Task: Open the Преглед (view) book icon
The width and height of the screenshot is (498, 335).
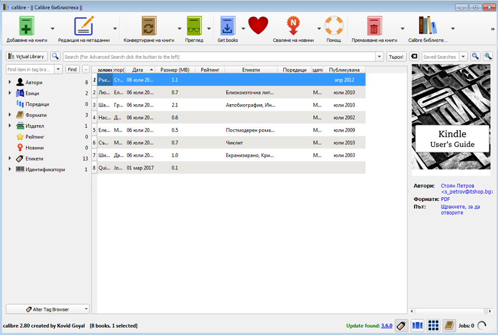Action: pos(194,26)
